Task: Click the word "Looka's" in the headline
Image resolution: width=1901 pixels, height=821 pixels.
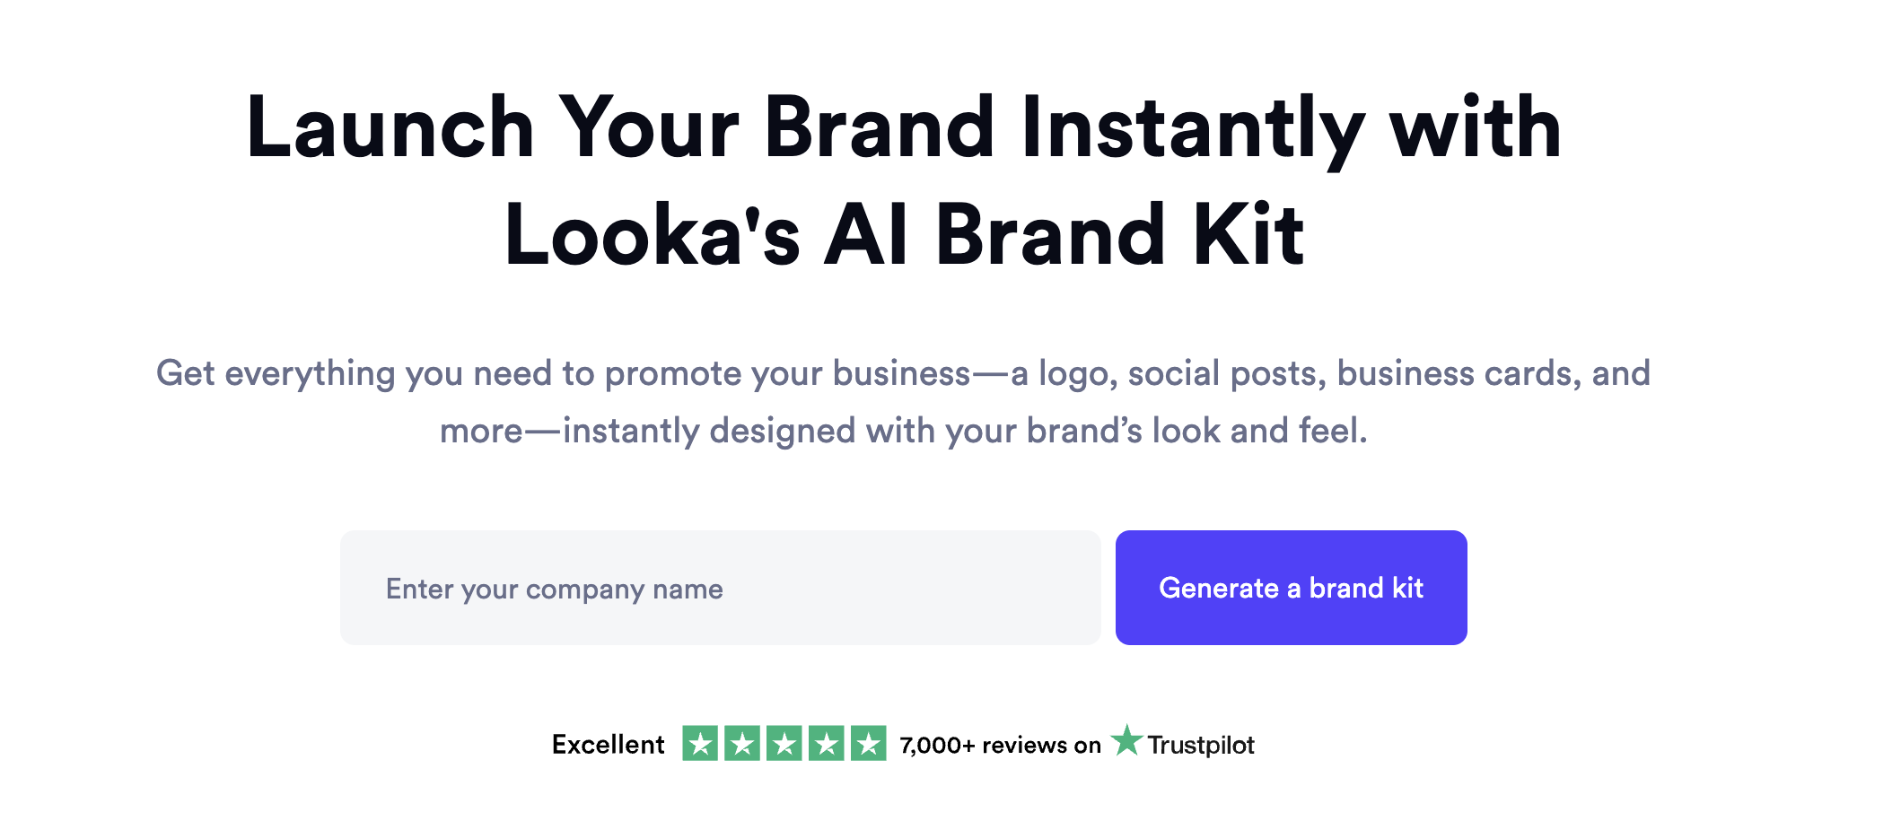Action: point(652,236)
